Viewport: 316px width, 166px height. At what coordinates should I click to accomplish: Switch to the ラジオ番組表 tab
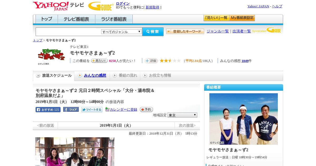pos(114,19)
